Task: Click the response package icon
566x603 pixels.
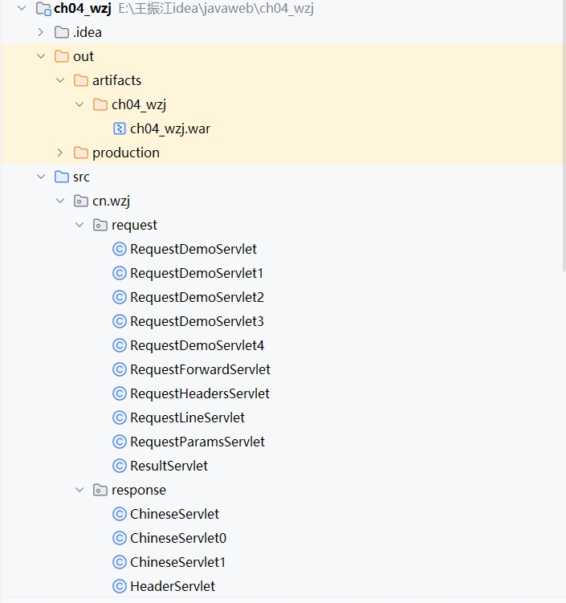Action: [x=100, y=490]
